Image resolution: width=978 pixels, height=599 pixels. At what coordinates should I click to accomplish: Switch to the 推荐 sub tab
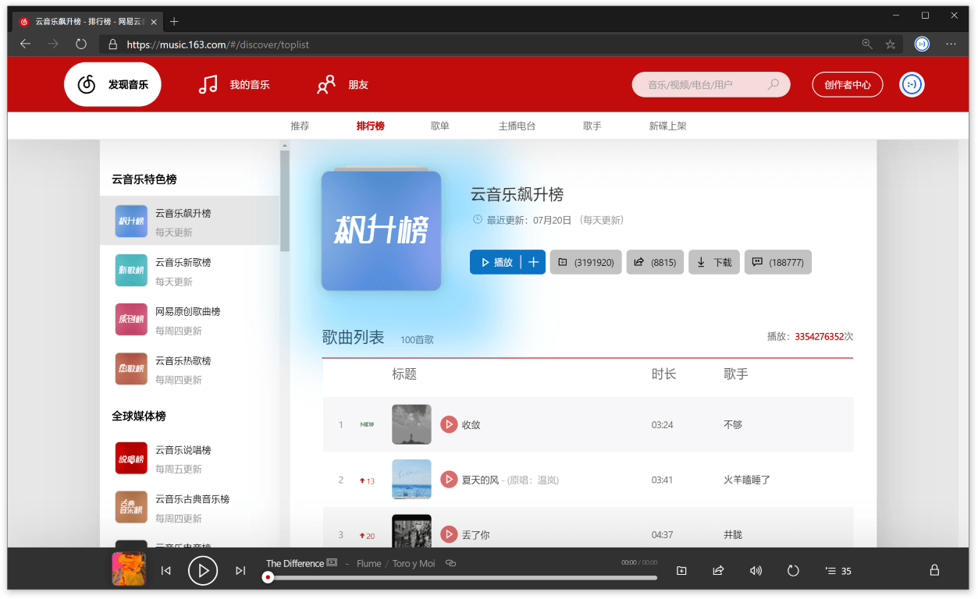(300, 126)
